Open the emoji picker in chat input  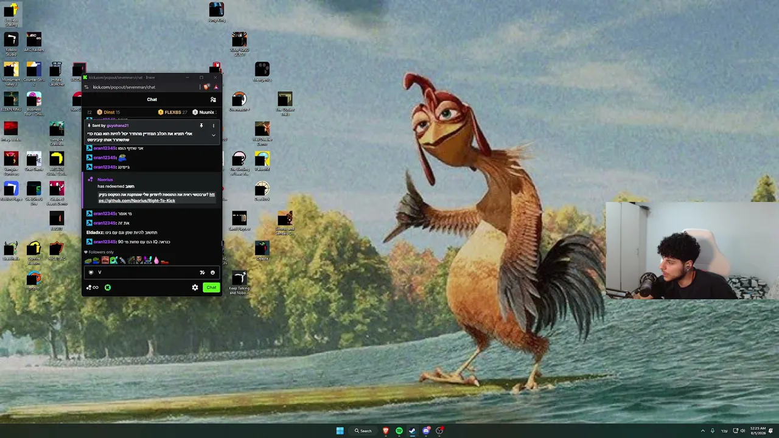(x=212, y=273)
